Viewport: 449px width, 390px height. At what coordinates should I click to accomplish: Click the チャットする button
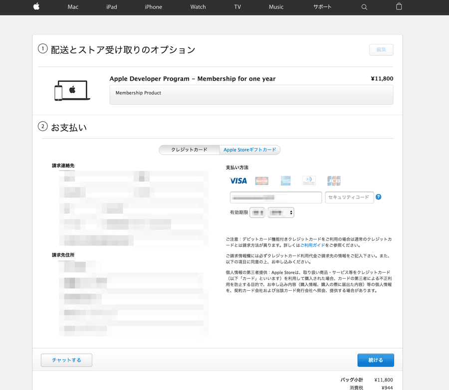pos(66,360)
